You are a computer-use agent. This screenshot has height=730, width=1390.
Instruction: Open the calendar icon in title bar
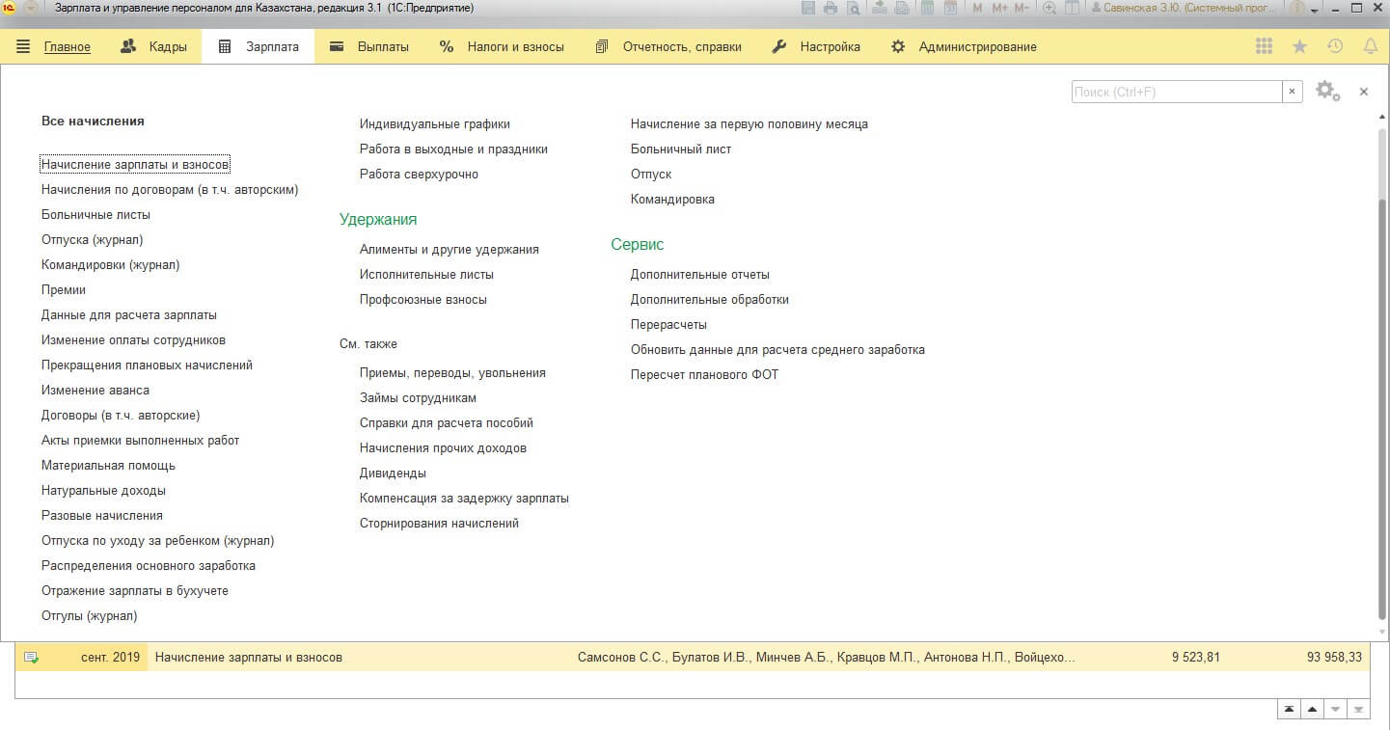950,9
